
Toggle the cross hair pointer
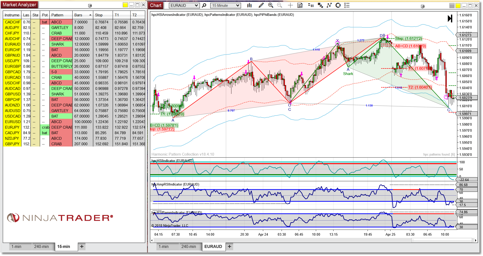[290, 5]
